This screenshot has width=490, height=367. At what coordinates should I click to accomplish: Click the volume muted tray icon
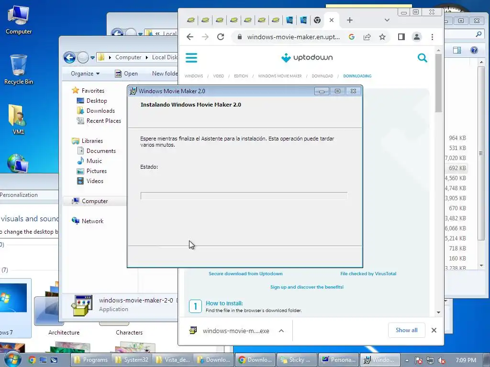point(442,360)
